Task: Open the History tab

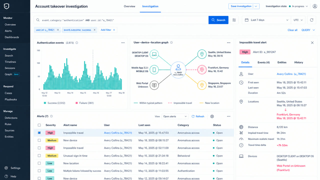Action: [x=298, y=62]
